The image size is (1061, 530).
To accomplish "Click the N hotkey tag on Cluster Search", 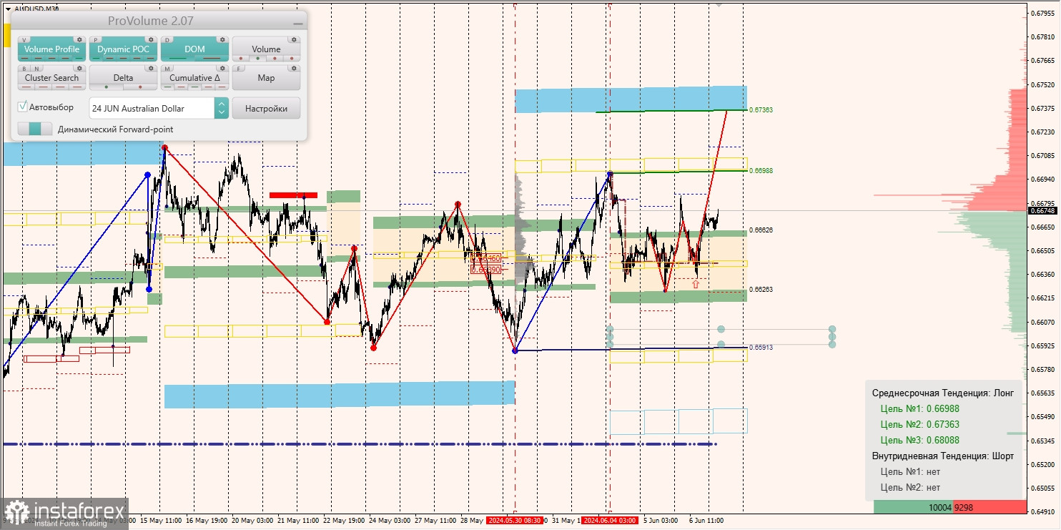I will point(36,69).
